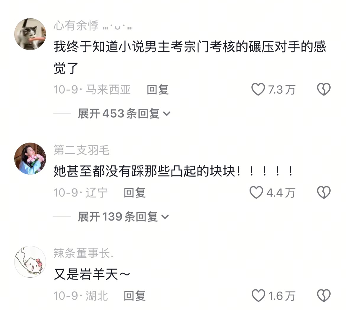Like the comment by 第二支羽毛

(x=256, y=192)
